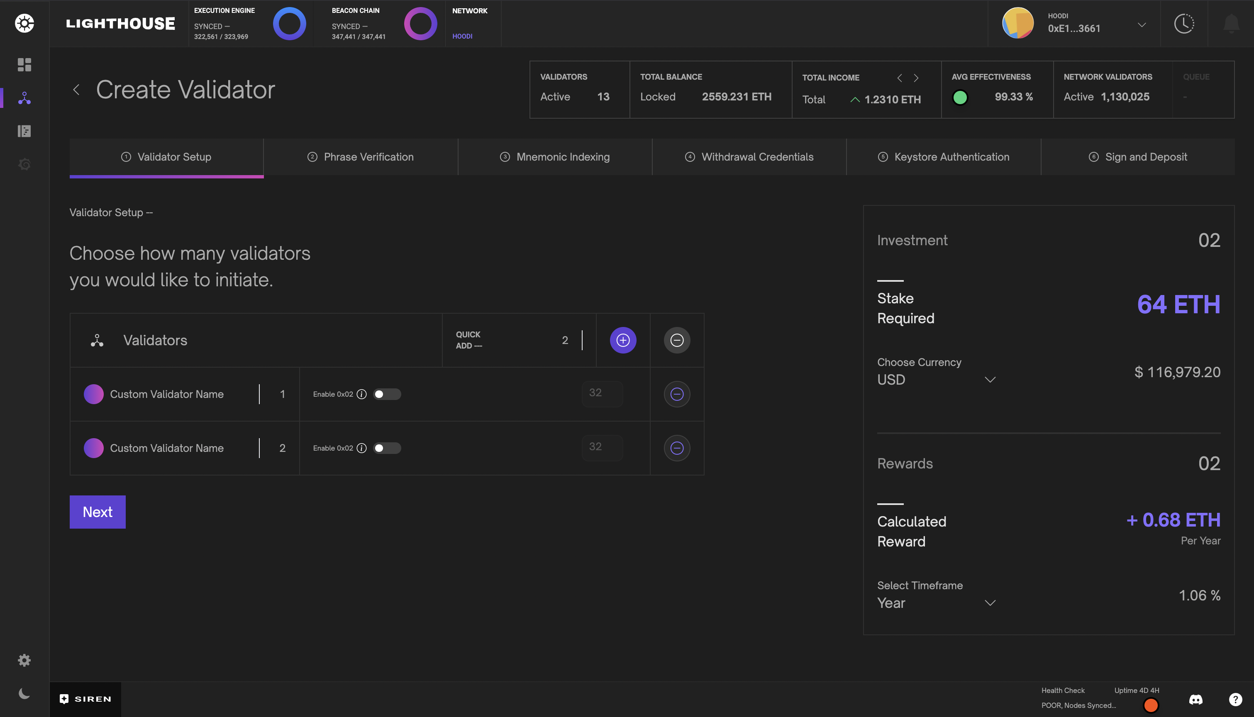
Task: Edit name of validator 1
Action: [167, 394]
